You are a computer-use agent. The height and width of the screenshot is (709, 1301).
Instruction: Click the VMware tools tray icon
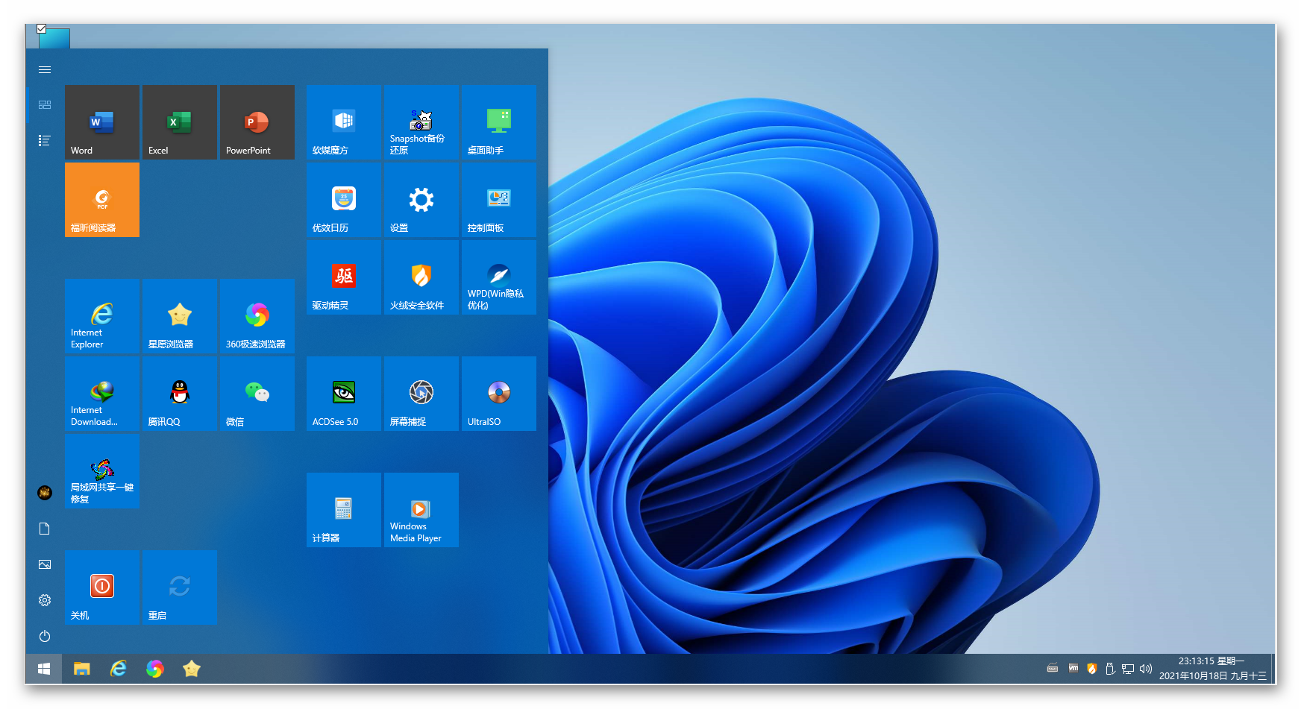tap(1073, 669)
